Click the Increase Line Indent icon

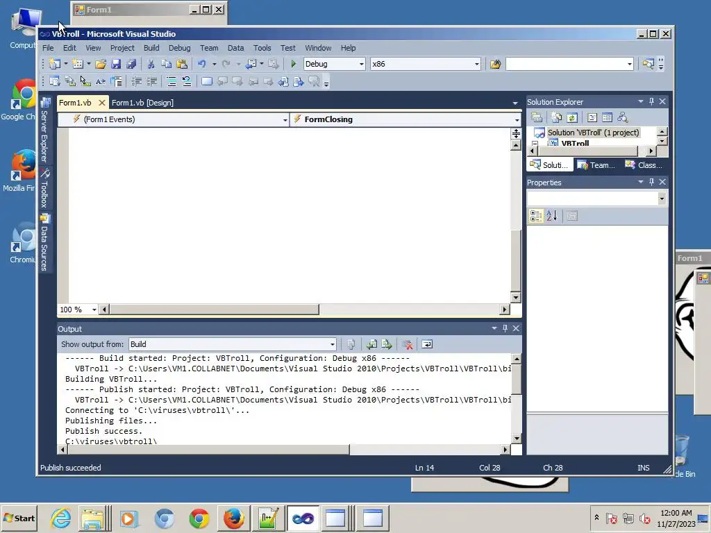point(151,81)
